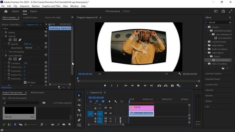Screen dimensions: 235x132
Task: Toggle animation stopwatch for Opacity
Action: (9, 44)
